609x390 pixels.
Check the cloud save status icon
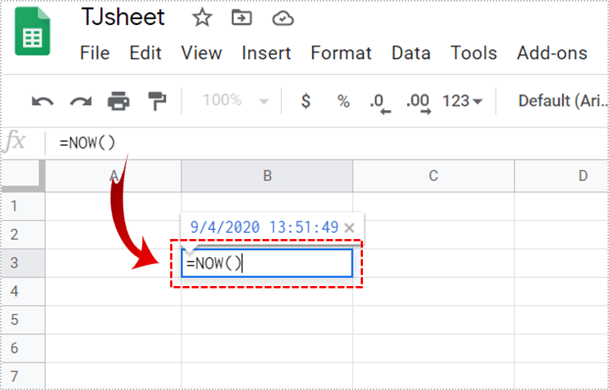coord(282,18)
